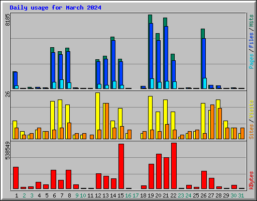Click day 15 on the x-axis
Screen dimensions: 257x201
pyautogui.click(x=120, y=195)
